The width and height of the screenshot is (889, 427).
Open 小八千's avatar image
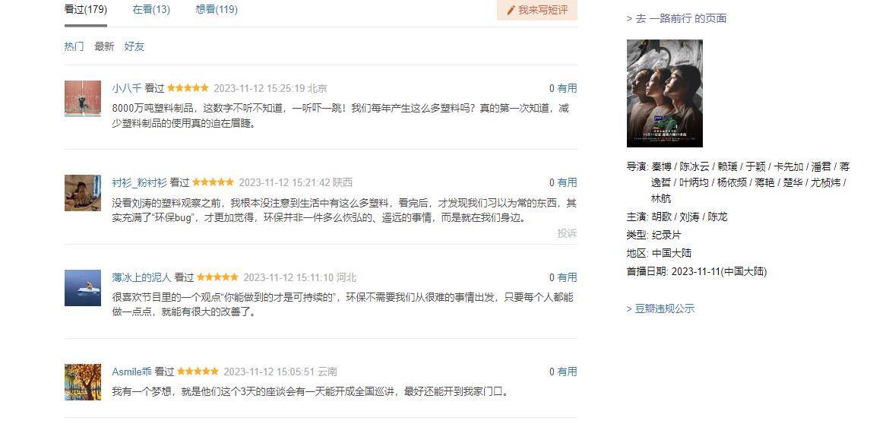click(x=83, y=98)
